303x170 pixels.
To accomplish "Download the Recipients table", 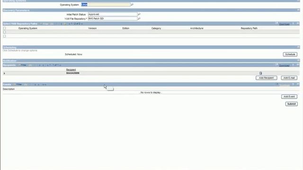I will point(284,66).
